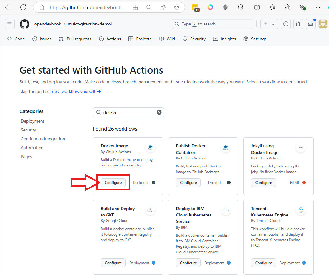Image resolution: width=329 pixels, height=276 pixels.
Task: Add this page to favorites star
Action: pyautogui.click(x=177, y=8)
